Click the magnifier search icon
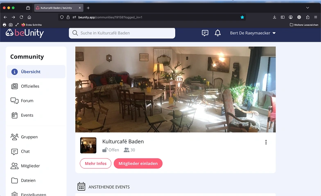Image resolution: width=321 pixels, height=196 pixels. (x=75, y=33)
